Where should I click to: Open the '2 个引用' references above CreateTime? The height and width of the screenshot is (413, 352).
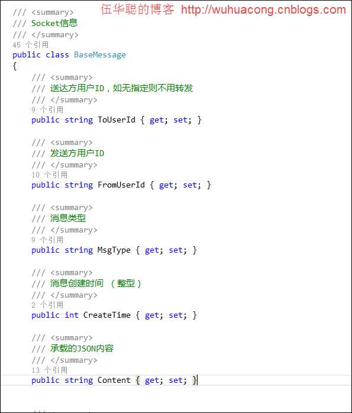(x=47, y=305)
